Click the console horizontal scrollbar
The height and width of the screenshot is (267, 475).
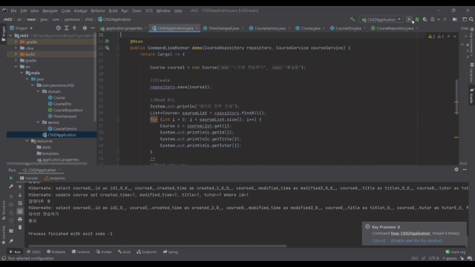(157, 245)
